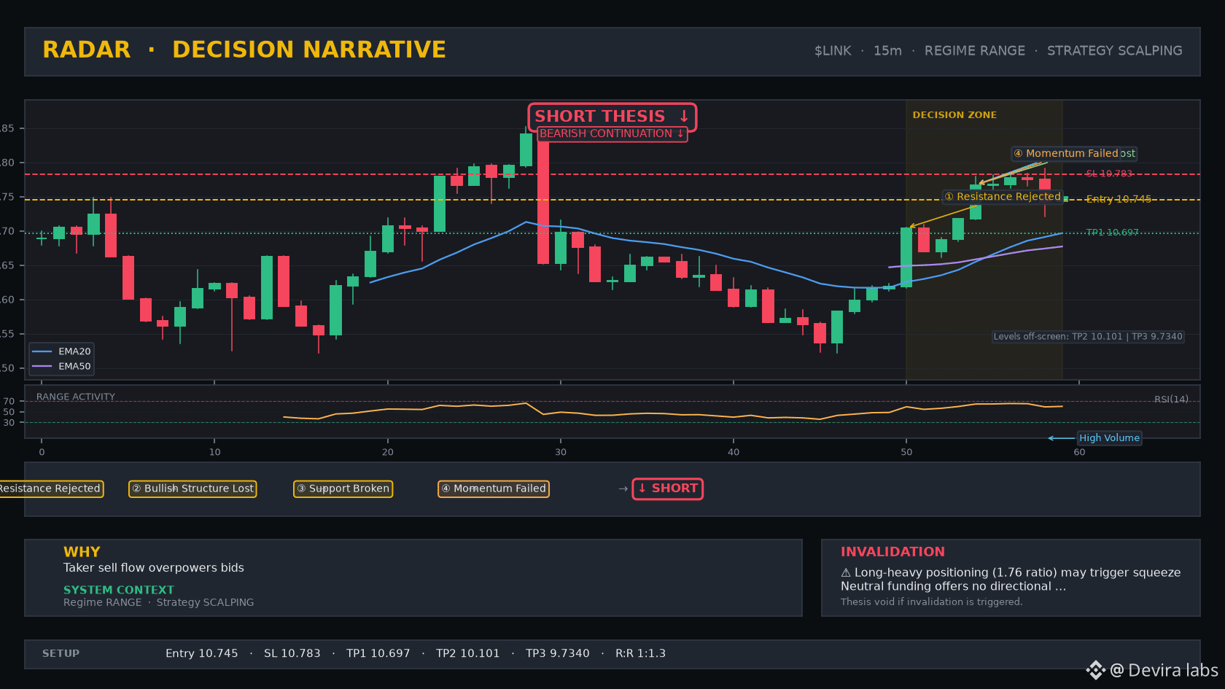Viewport: 1225px width, 689px height.
Task: Click Entry 10.745 in the SETUP bar
Action: (202, 654)
